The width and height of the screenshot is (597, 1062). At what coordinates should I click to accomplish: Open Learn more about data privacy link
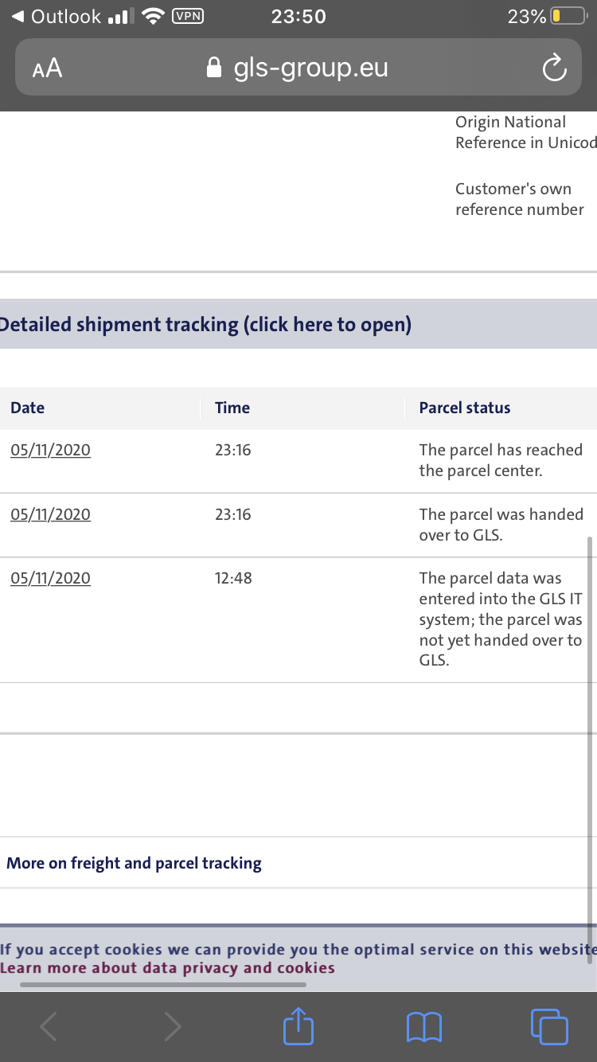click(167, 968)
